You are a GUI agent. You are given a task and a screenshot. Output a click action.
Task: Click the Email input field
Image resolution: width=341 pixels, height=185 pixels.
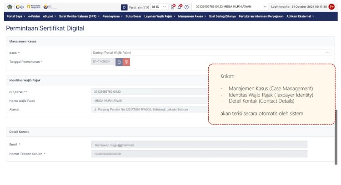click(199, 145)
